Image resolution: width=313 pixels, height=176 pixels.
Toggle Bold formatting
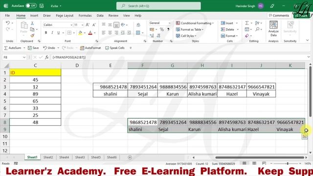pos(46,33)
